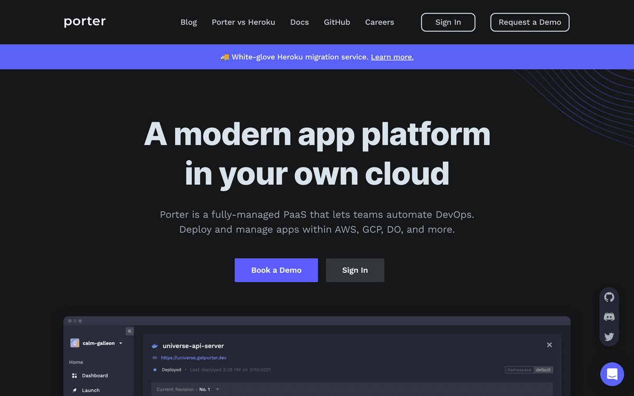Open the GitHub floating icon
The image size is (634, 396).
click(609, 297)
